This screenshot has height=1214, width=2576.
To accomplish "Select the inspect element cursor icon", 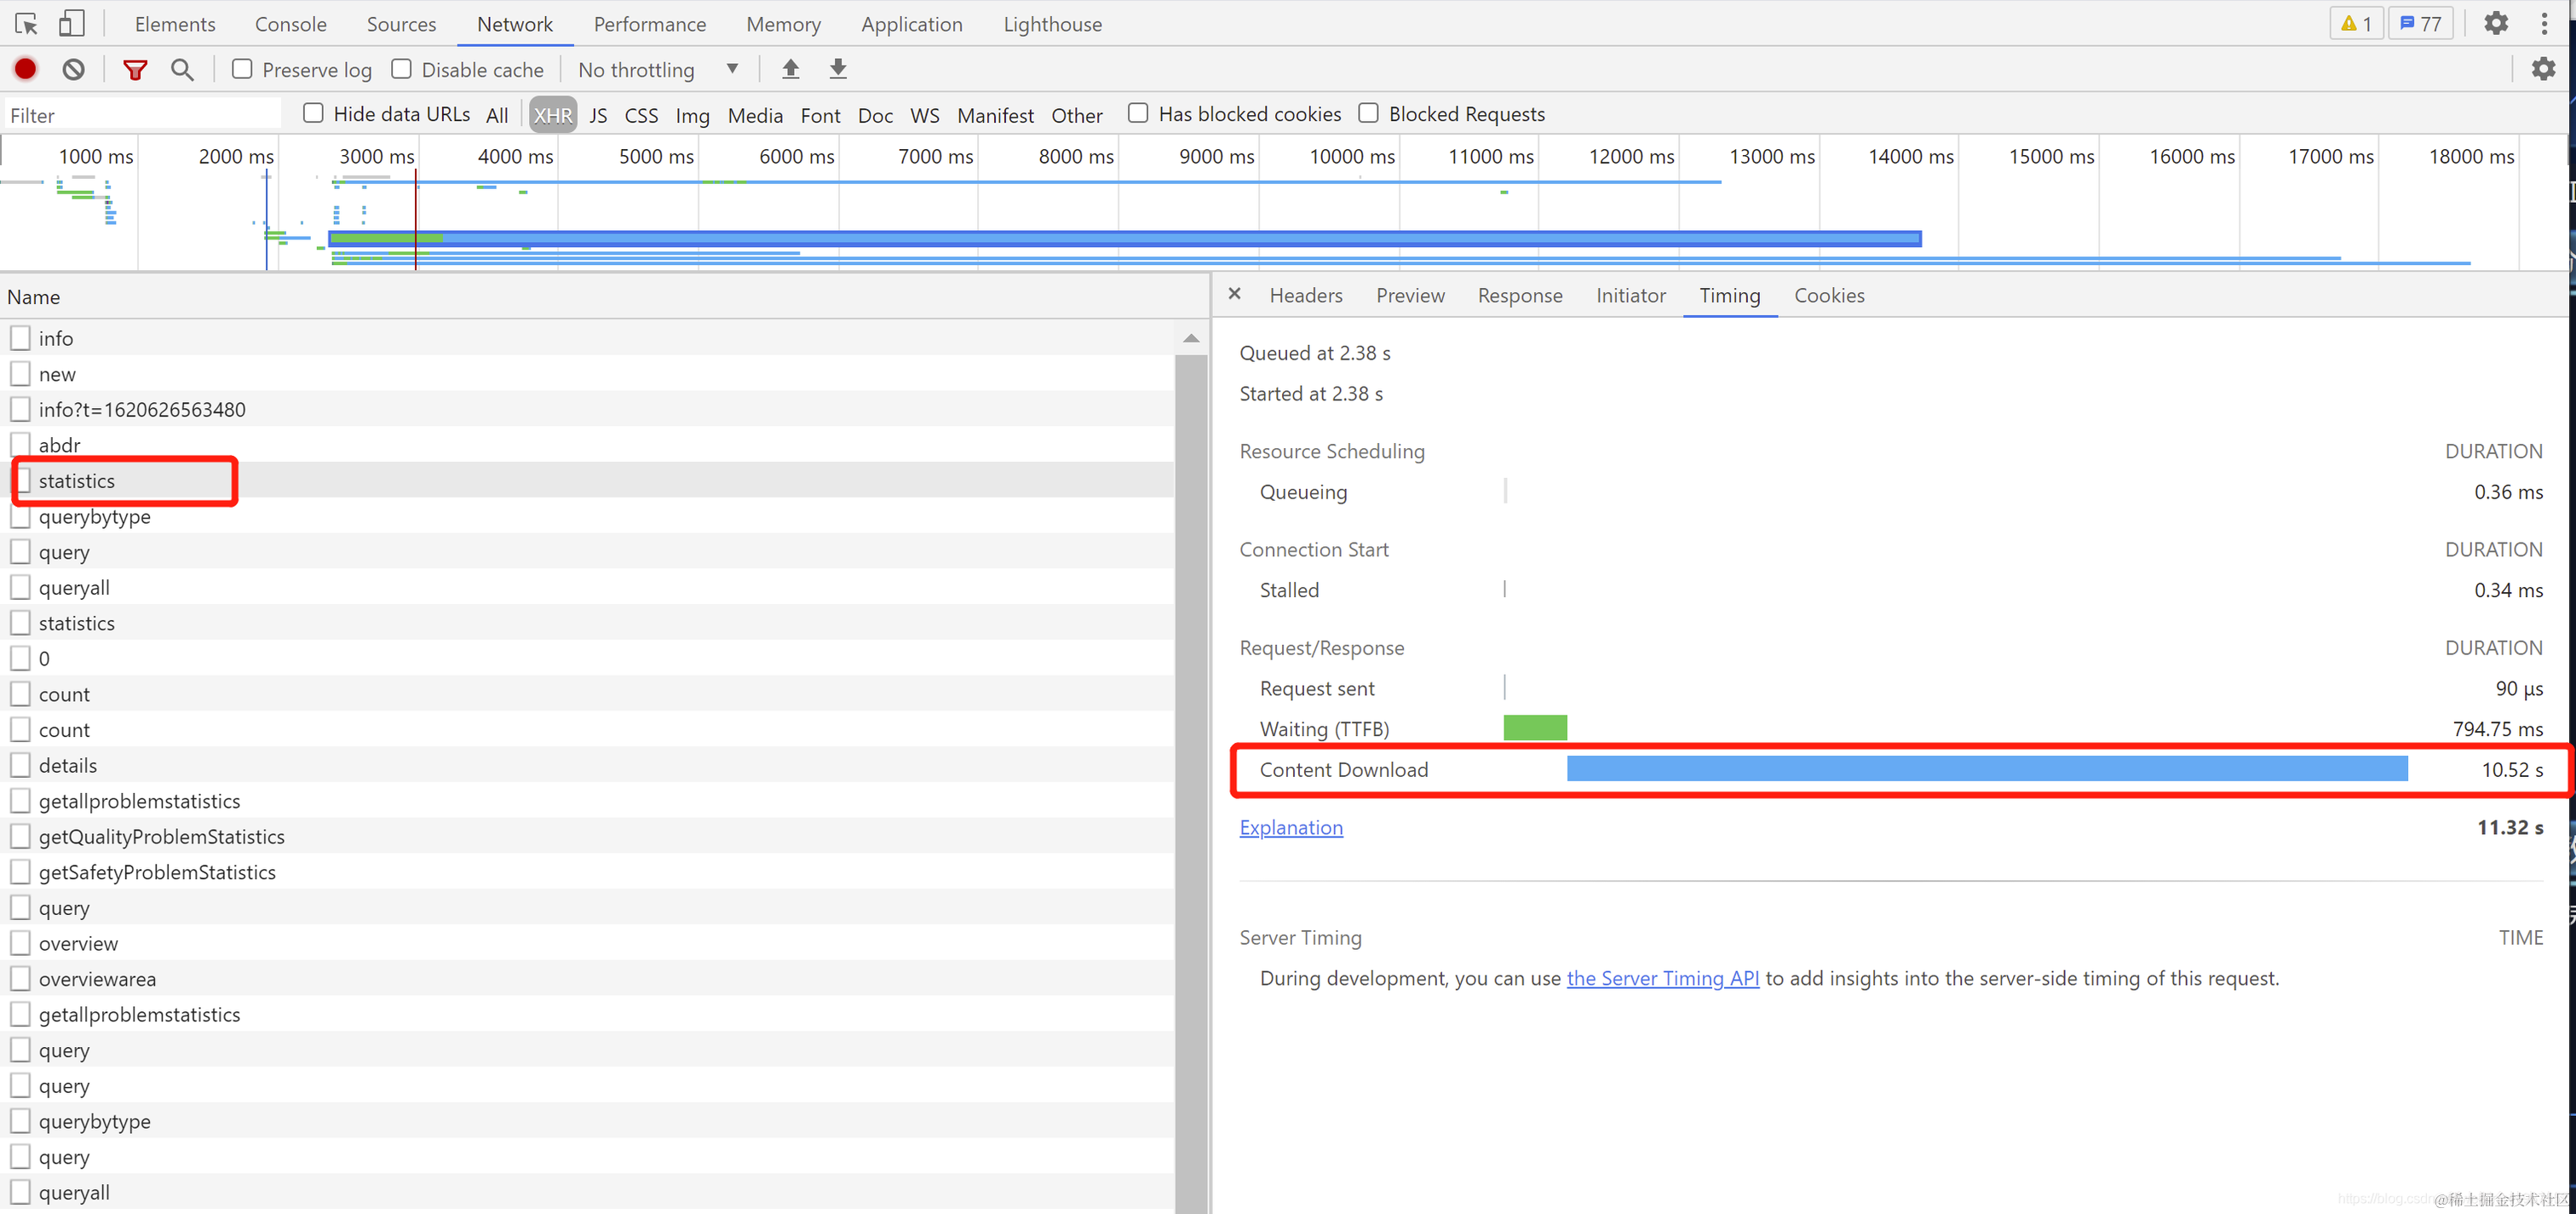I will (x=26, y=24).
